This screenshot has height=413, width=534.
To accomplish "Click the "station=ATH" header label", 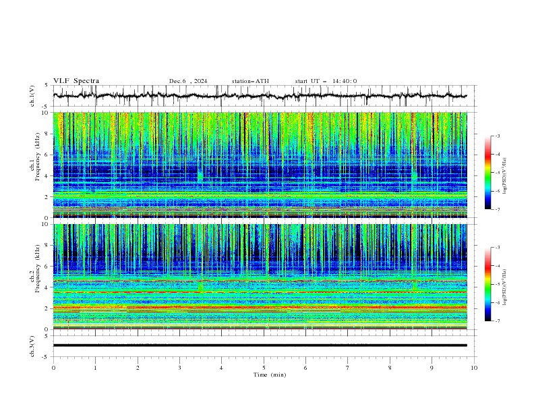I will point(250,81).
